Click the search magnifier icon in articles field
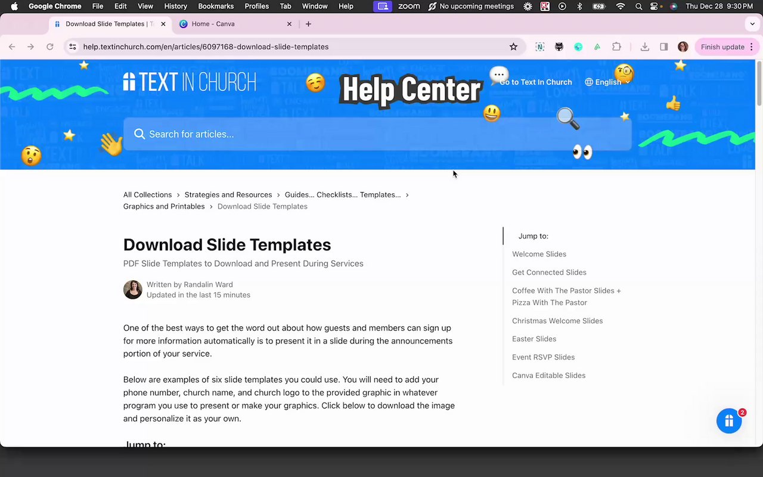The image size is (763, 477). (139, 134)
